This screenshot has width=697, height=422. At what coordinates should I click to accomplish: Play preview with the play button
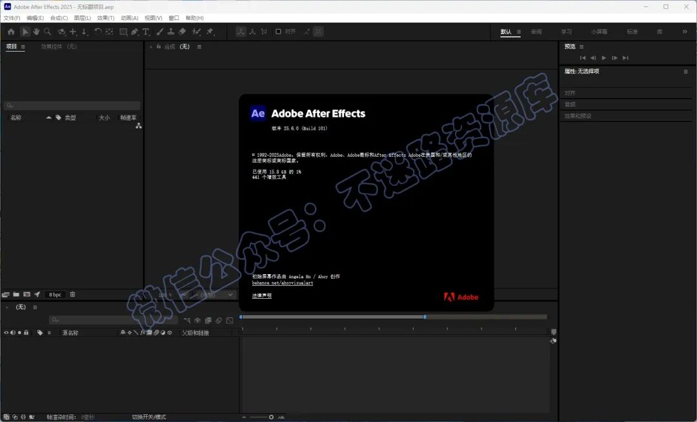[x=603, y=57]
